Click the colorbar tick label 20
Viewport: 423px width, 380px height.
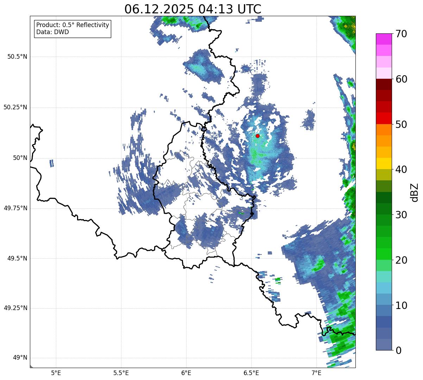(x=401, y=260)
